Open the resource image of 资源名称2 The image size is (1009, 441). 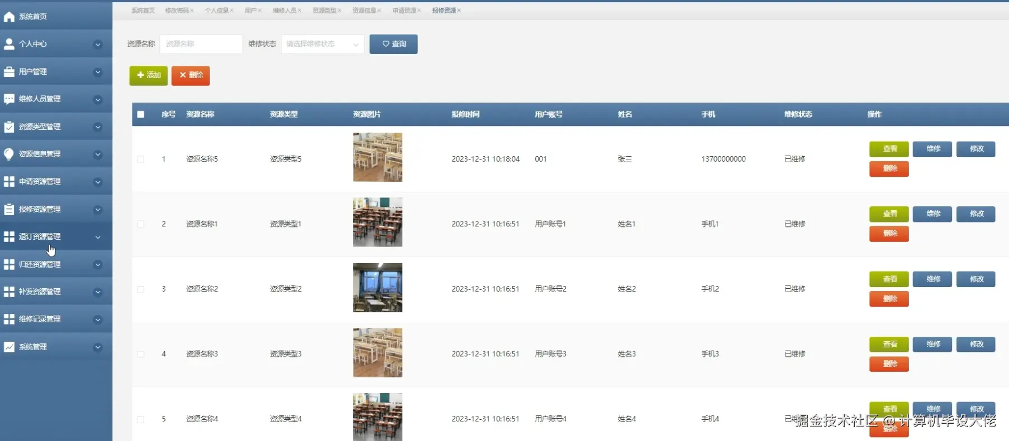(x=378, y=288)
